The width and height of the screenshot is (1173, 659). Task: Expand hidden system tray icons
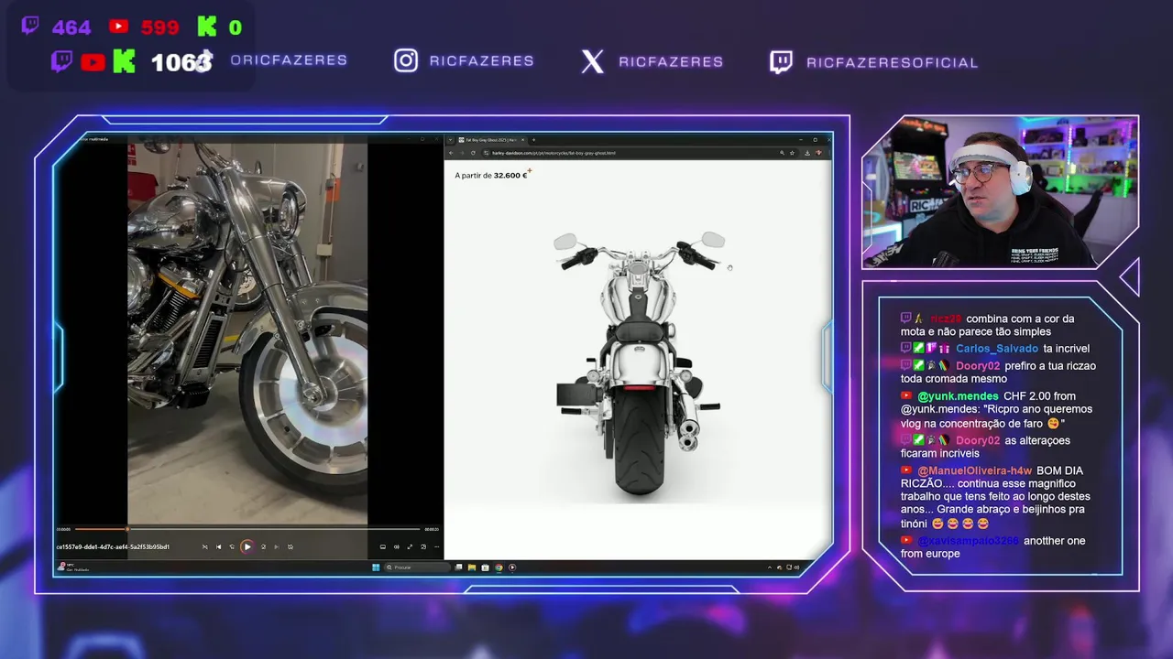pos(770,567)
